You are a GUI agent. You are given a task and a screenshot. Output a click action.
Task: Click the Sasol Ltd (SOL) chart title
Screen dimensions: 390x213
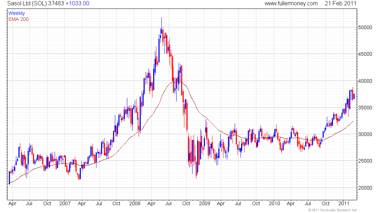(x=27, y=4)
